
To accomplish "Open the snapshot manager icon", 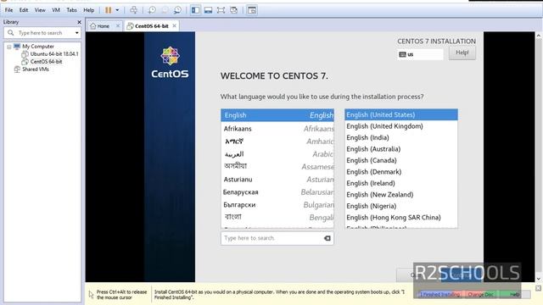I will (177, 10).
